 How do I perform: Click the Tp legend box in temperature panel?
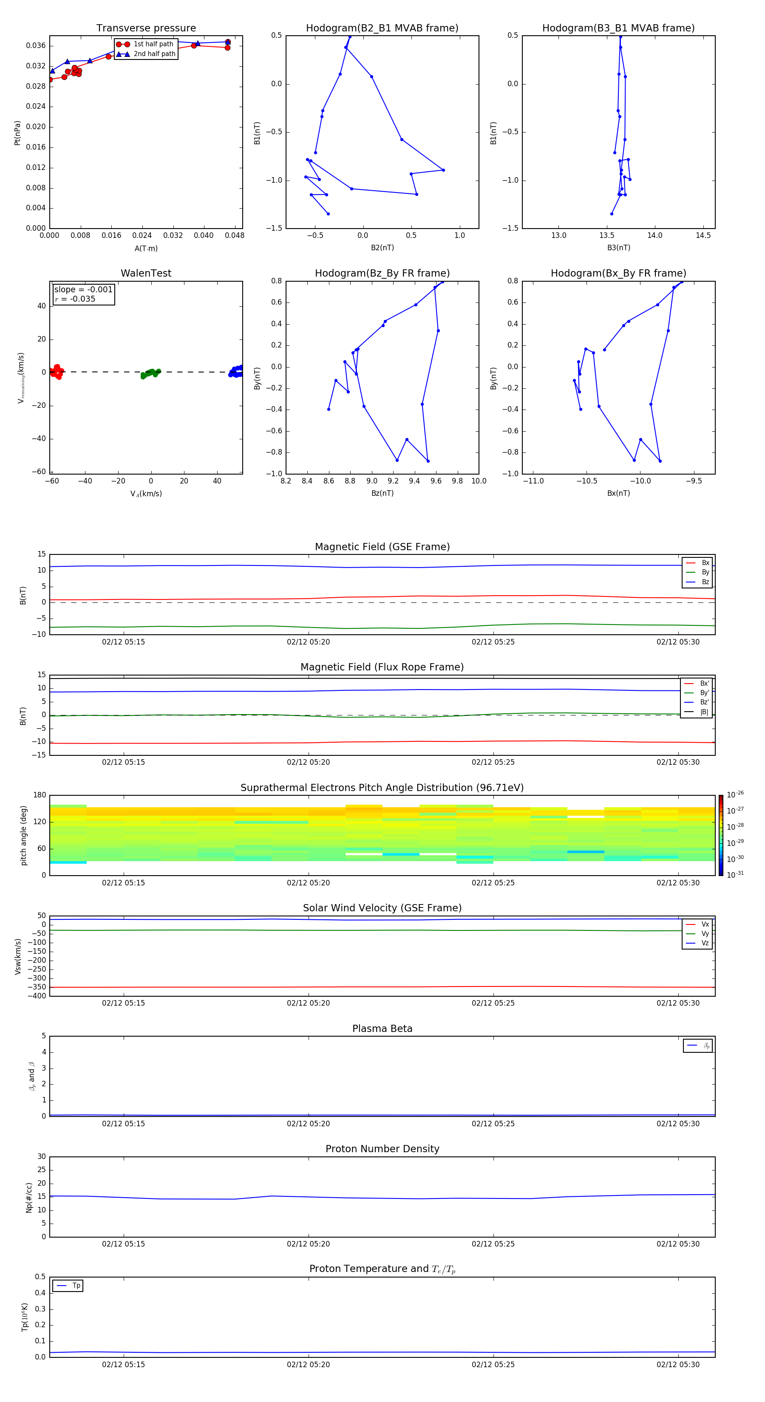(68, 1286)
